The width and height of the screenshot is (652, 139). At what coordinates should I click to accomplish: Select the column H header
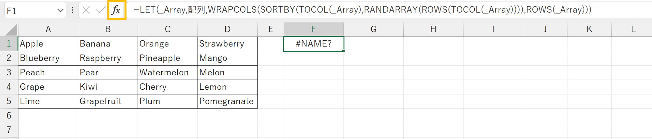click(x=433, y=29)
